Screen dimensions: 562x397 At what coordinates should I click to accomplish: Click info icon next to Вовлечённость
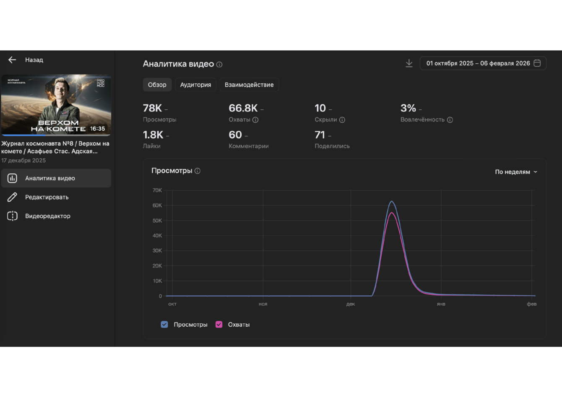point(450,120)
